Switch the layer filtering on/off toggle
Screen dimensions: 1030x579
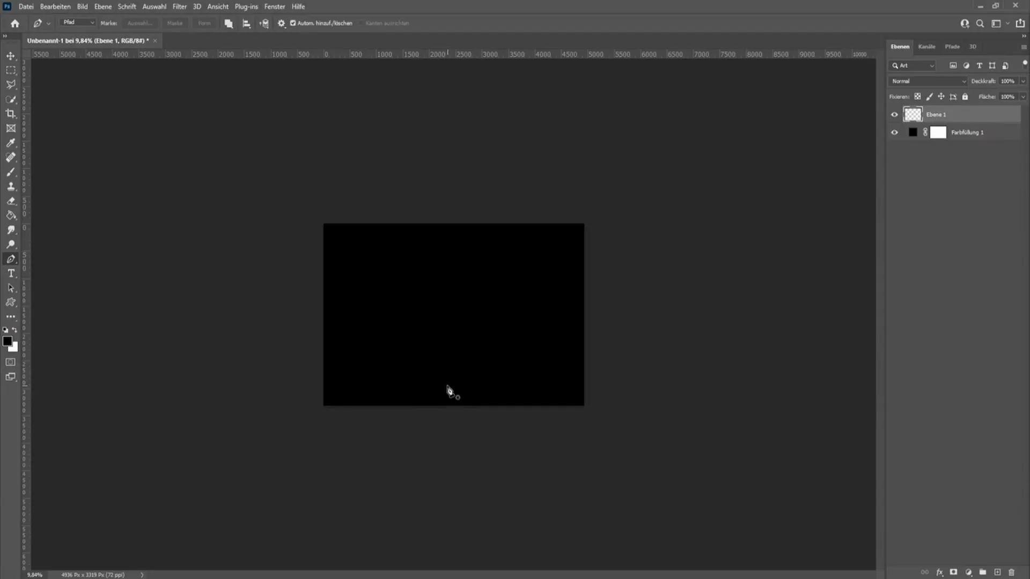1025,63
